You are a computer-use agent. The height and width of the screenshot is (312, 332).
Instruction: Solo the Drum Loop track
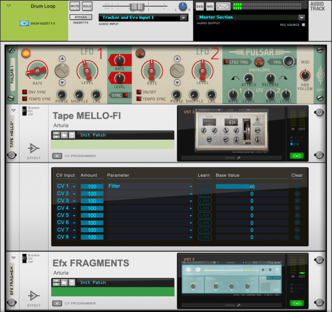coord(87,6)
